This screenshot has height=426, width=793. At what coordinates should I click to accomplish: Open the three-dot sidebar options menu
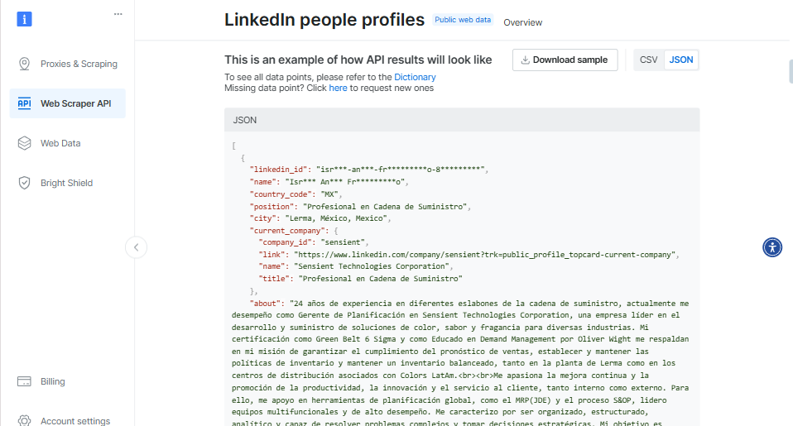coord(118,14)
